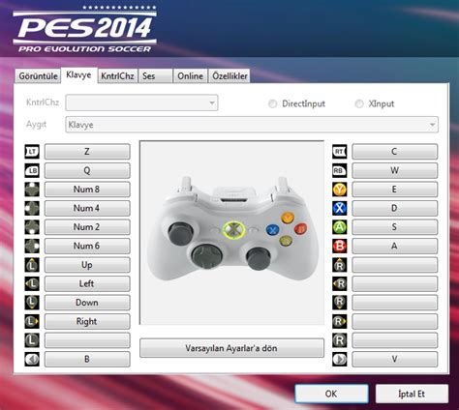Confirm with the OK button
459x410 pixels.
click(x=331, y=394)
